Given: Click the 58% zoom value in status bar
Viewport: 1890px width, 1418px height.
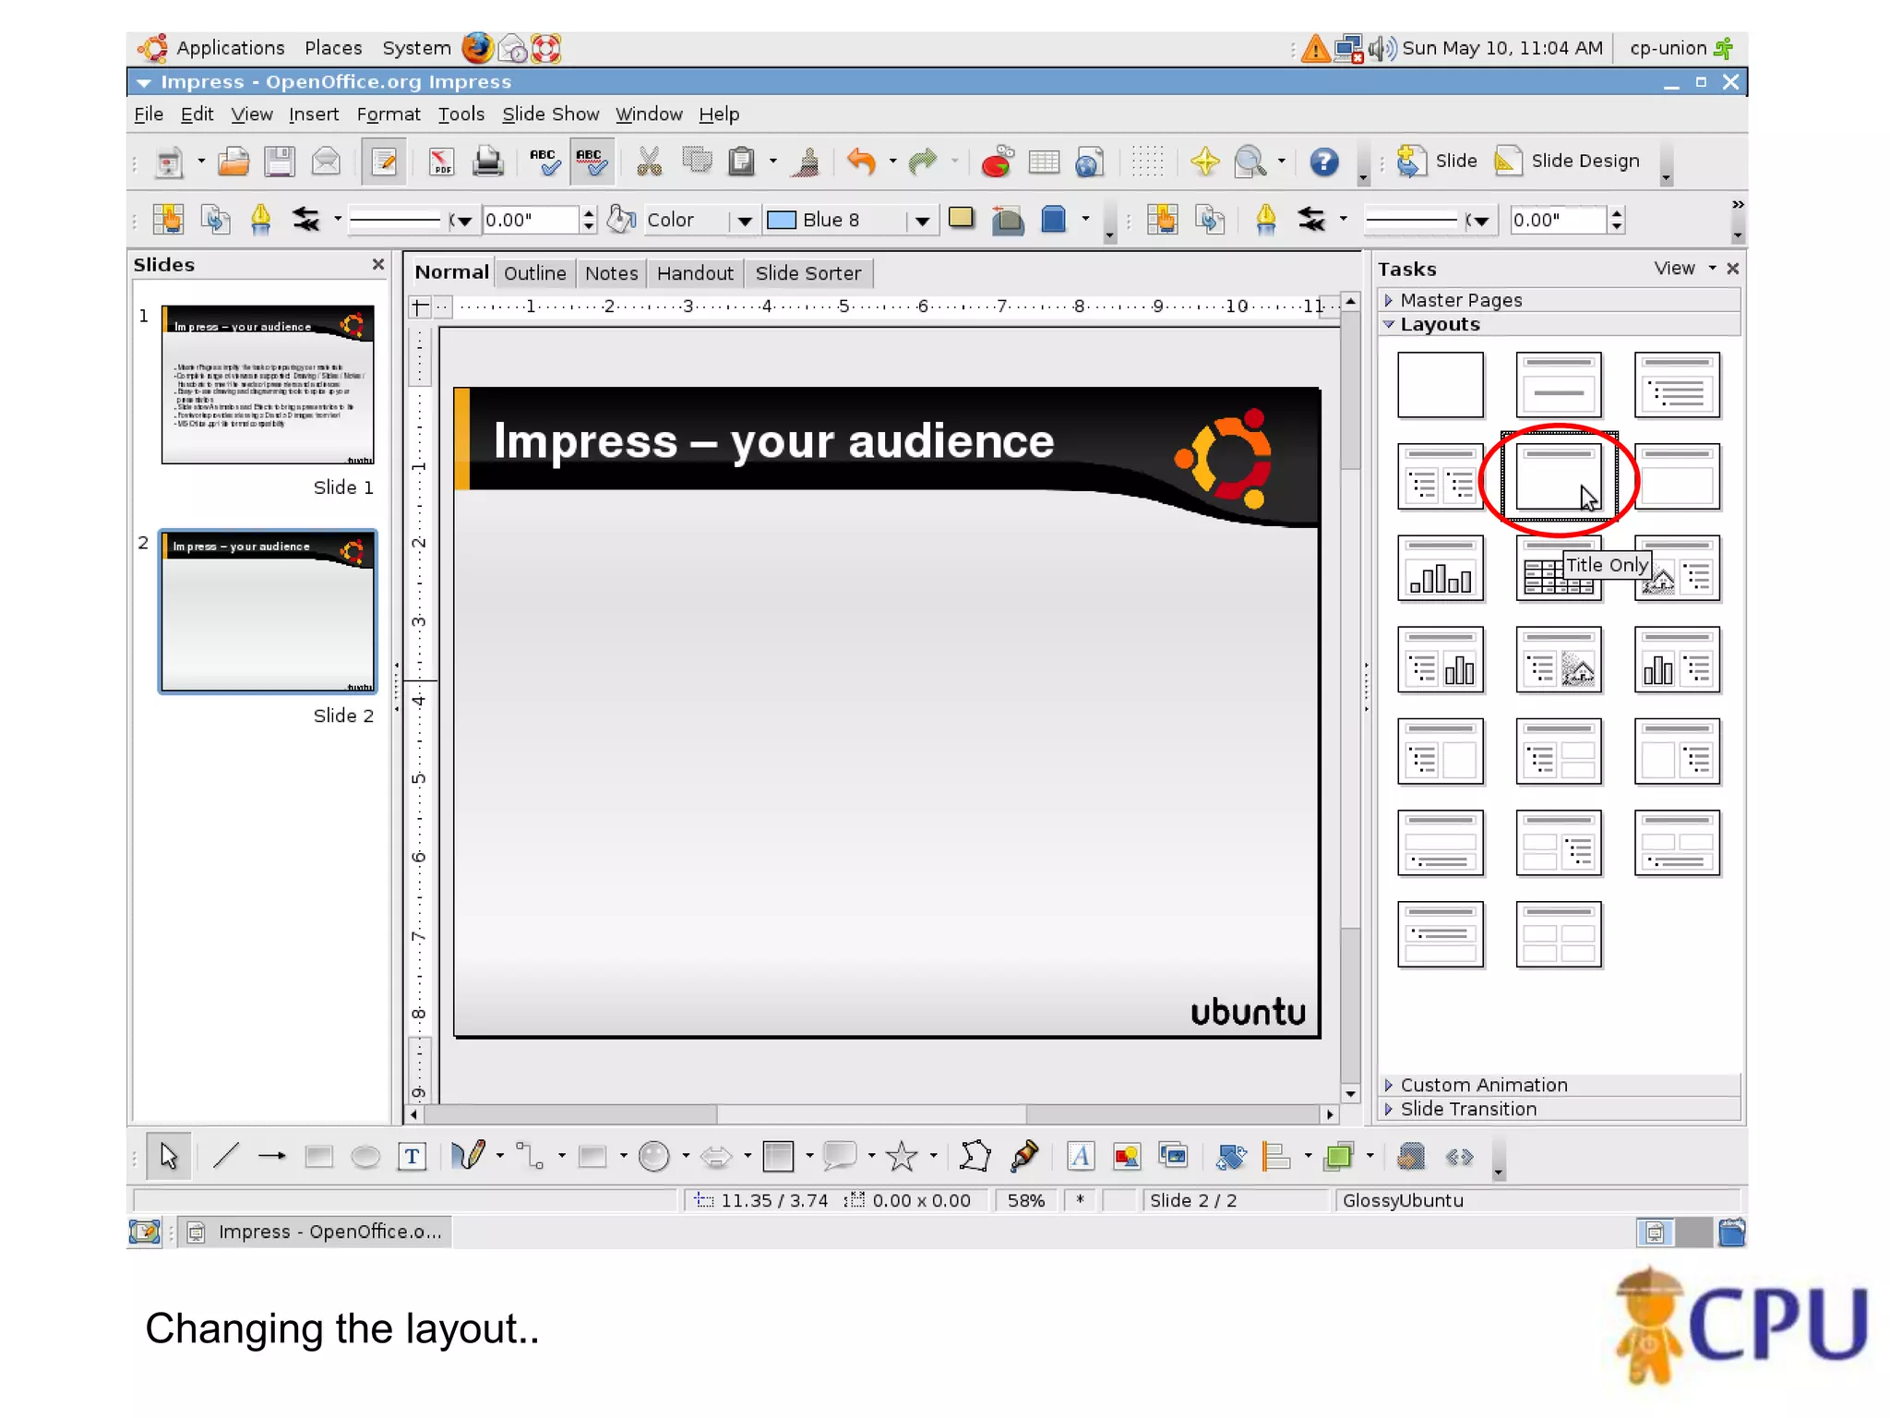Looking at the screenshot, I should [1026, 1200].
